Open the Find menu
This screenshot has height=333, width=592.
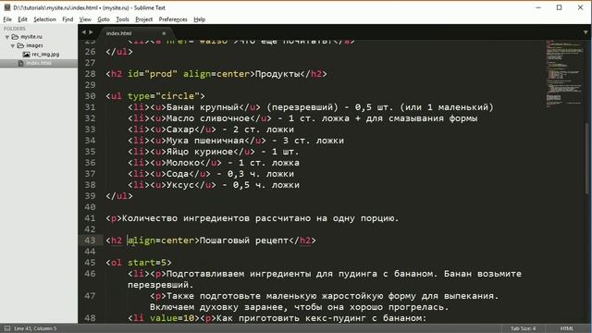[68, 19]
